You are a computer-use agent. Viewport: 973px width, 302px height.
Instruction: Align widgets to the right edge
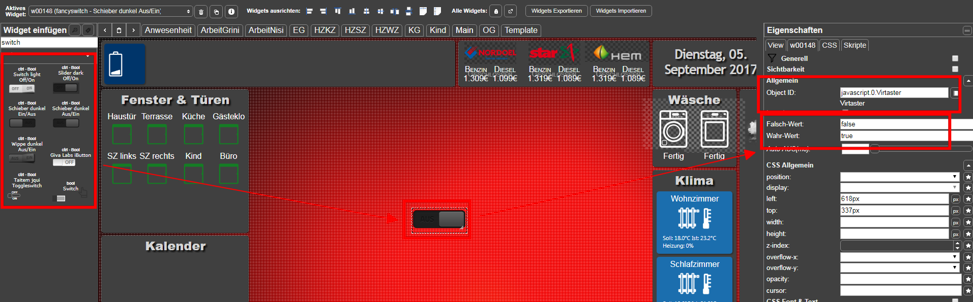click(323, 11)
